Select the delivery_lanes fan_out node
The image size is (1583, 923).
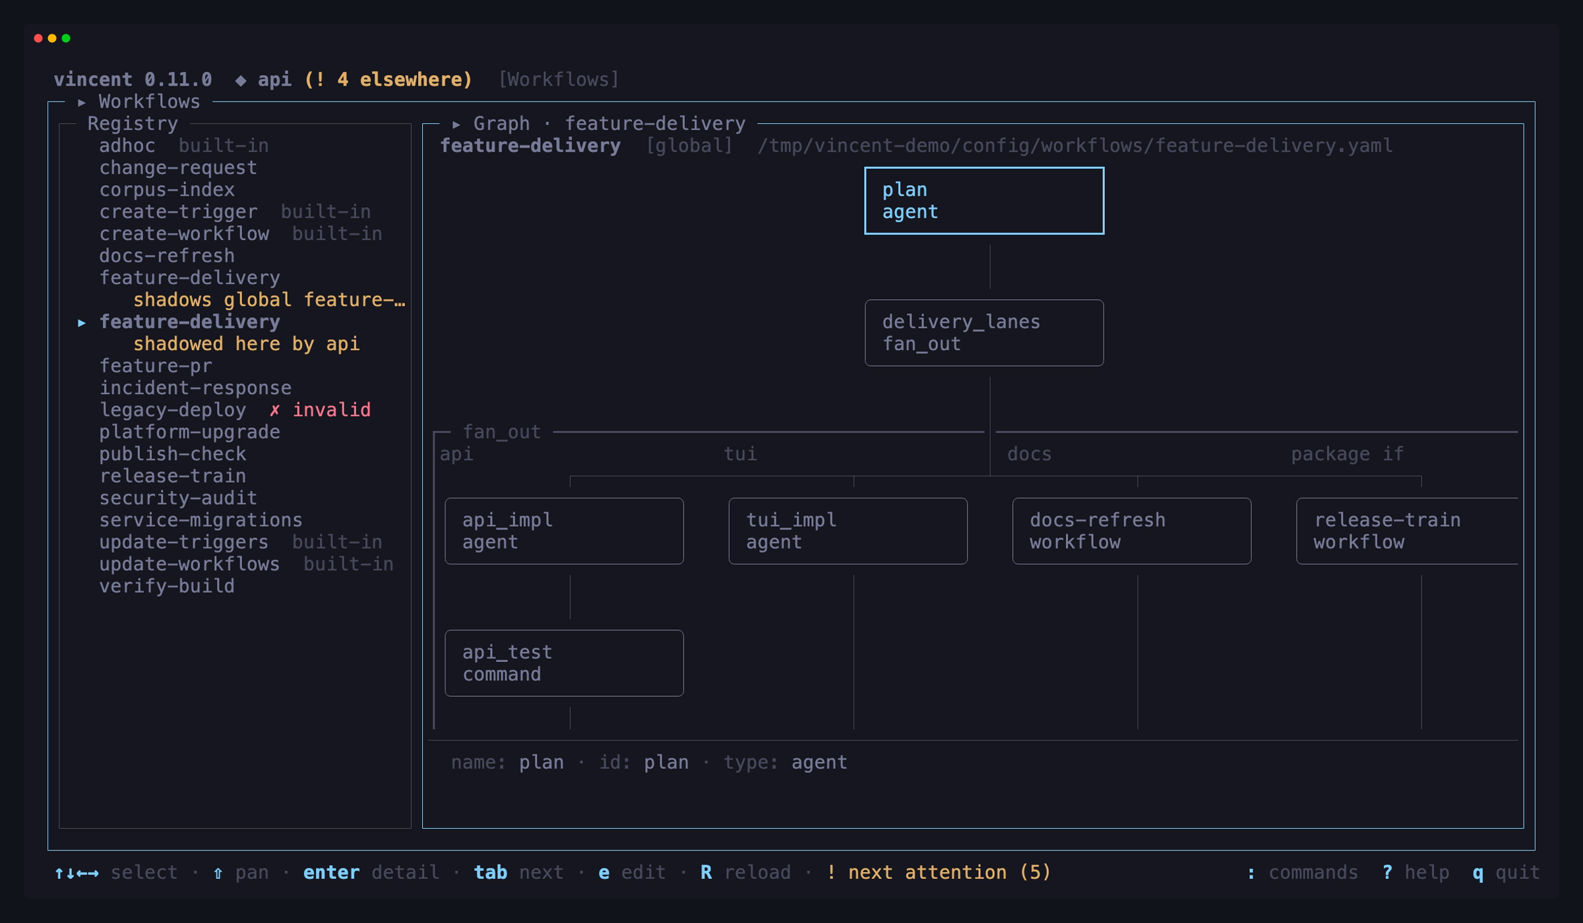click(x=984, y=333)
